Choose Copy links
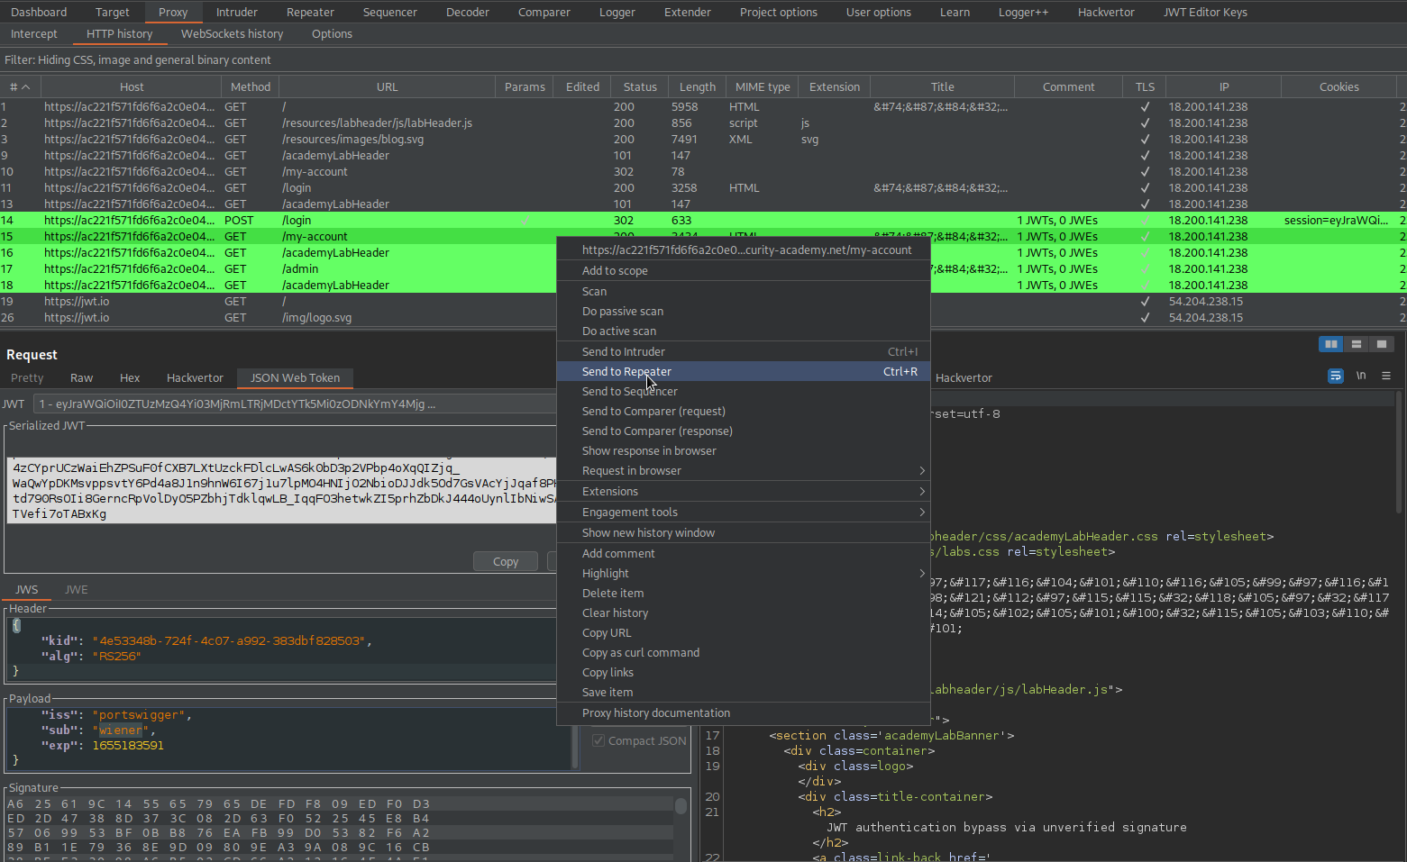 [744, 673]
